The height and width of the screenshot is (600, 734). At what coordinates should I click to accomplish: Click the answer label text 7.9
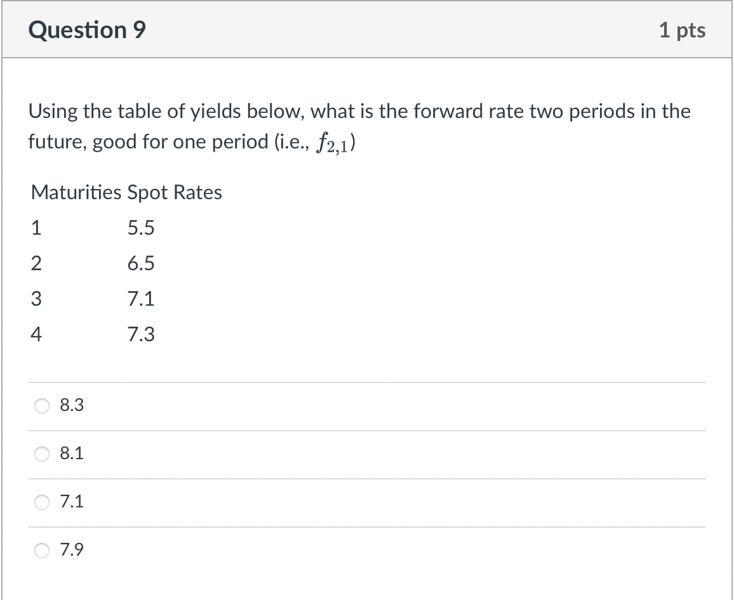[71, 551]
